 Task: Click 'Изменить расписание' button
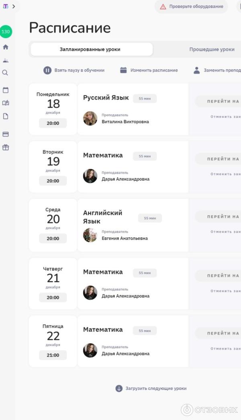[149, 70]
